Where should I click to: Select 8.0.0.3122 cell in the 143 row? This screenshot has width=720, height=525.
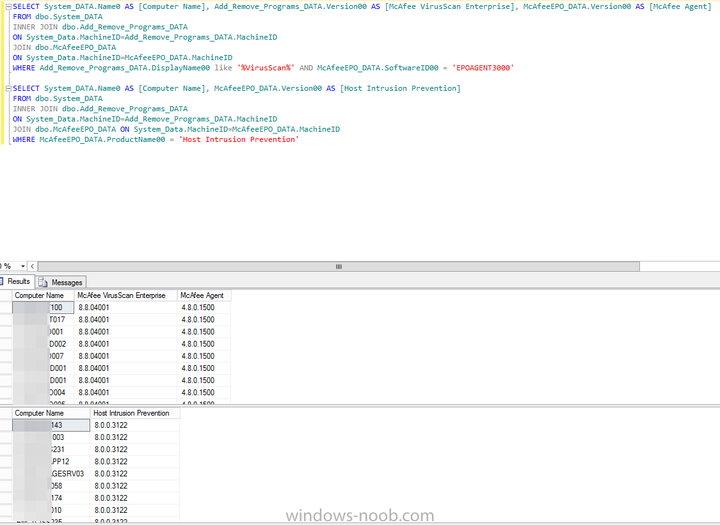pos(135,425)
